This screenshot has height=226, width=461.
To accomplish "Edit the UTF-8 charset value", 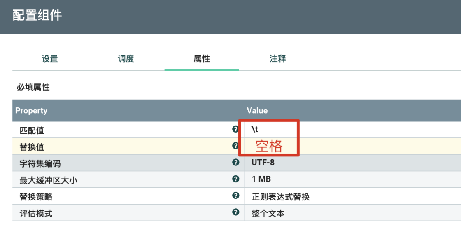I will [x=263, y=163].
